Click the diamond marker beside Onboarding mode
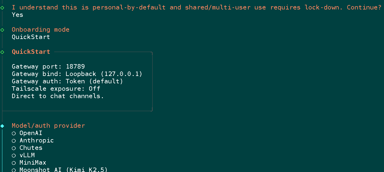 click(x=2, y=30)
